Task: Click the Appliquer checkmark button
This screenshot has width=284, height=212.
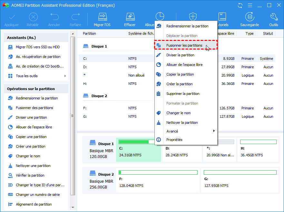Action: pyautogui.click(x=12, y=20)
